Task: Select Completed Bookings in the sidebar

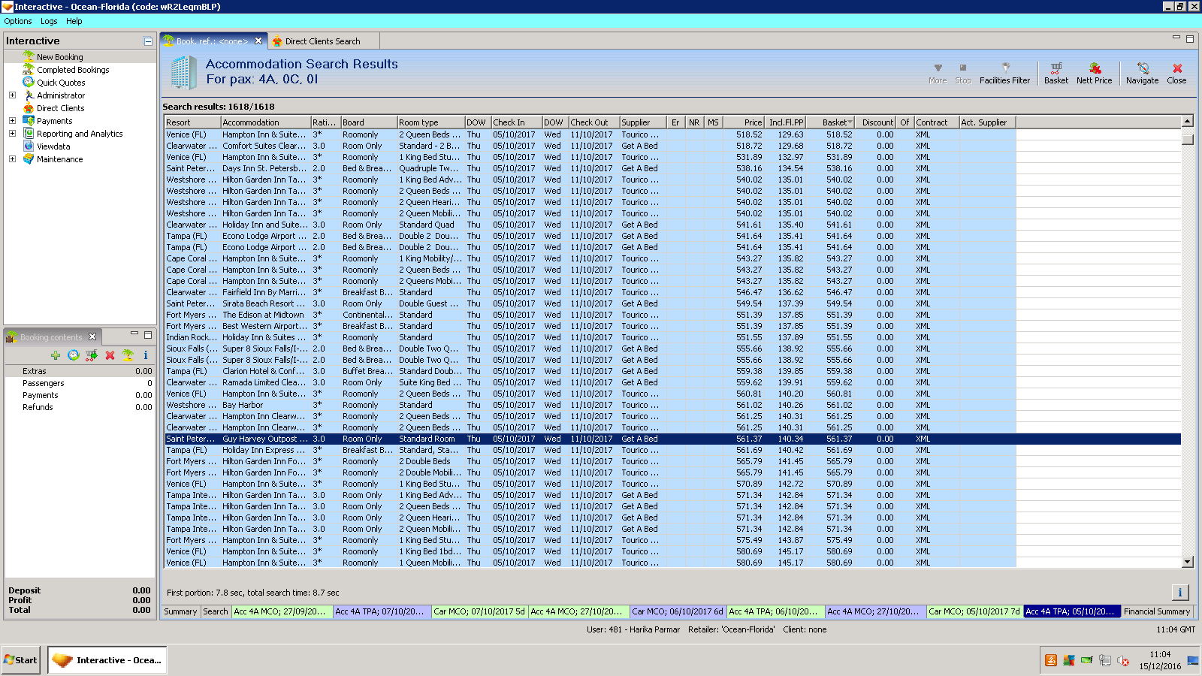Action: pos(73,70)
